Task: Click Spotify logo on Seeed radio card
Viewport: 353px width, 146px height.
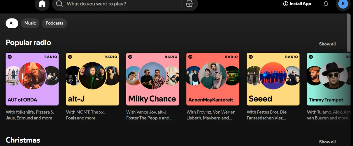Action: pos(251,57)
